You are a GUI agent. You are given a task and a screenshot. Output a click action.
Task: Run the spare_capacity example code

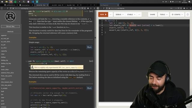(x=89, y=88)
